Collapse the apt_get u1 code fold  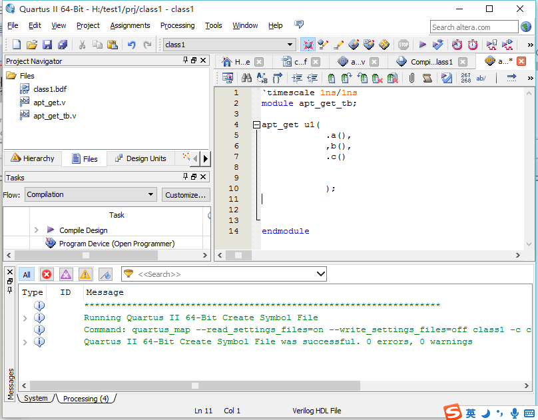tap(256, 124)
